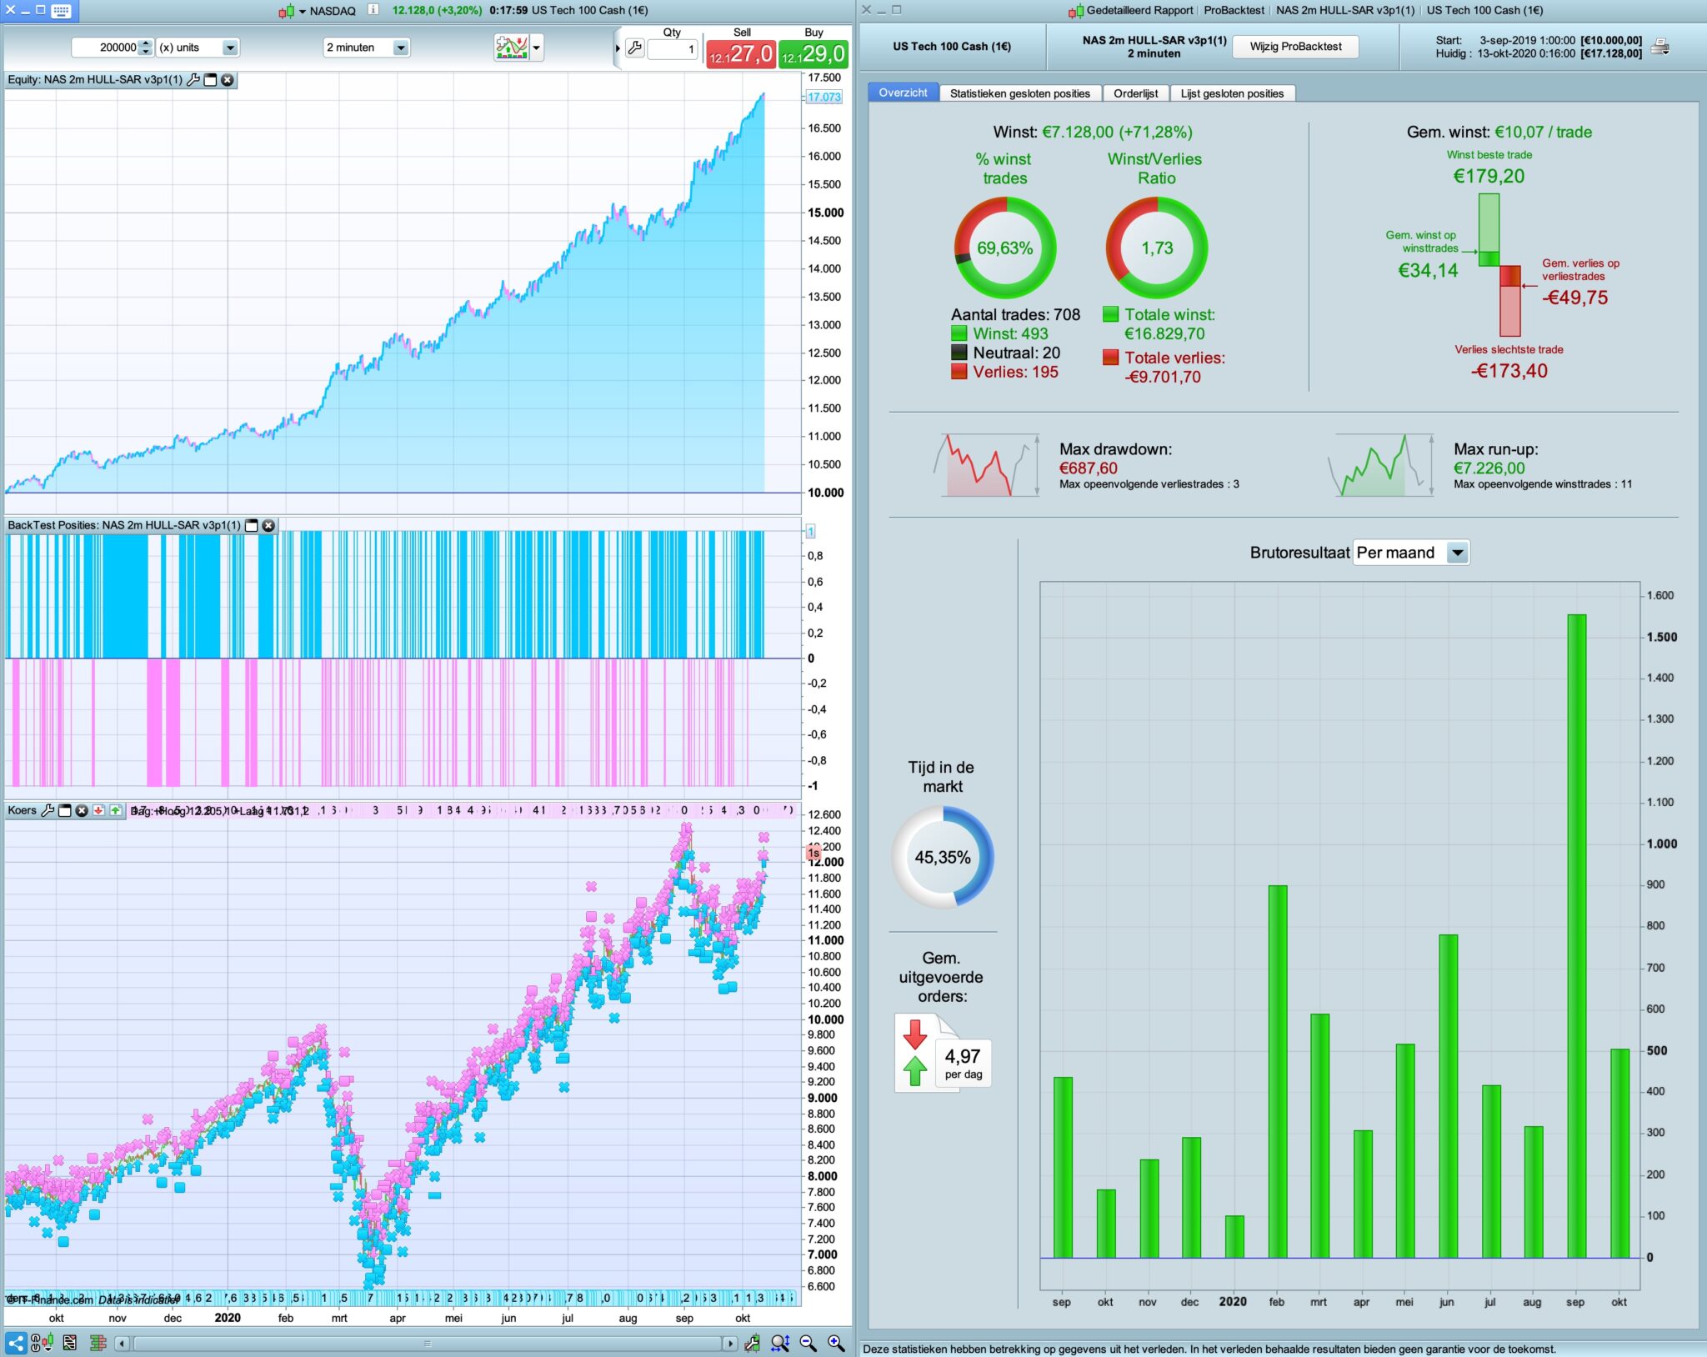This screenshot has width=1707, height=1357.
Task: Switch to Statistieken gesloten posities tab
Action: point(1019,93)
